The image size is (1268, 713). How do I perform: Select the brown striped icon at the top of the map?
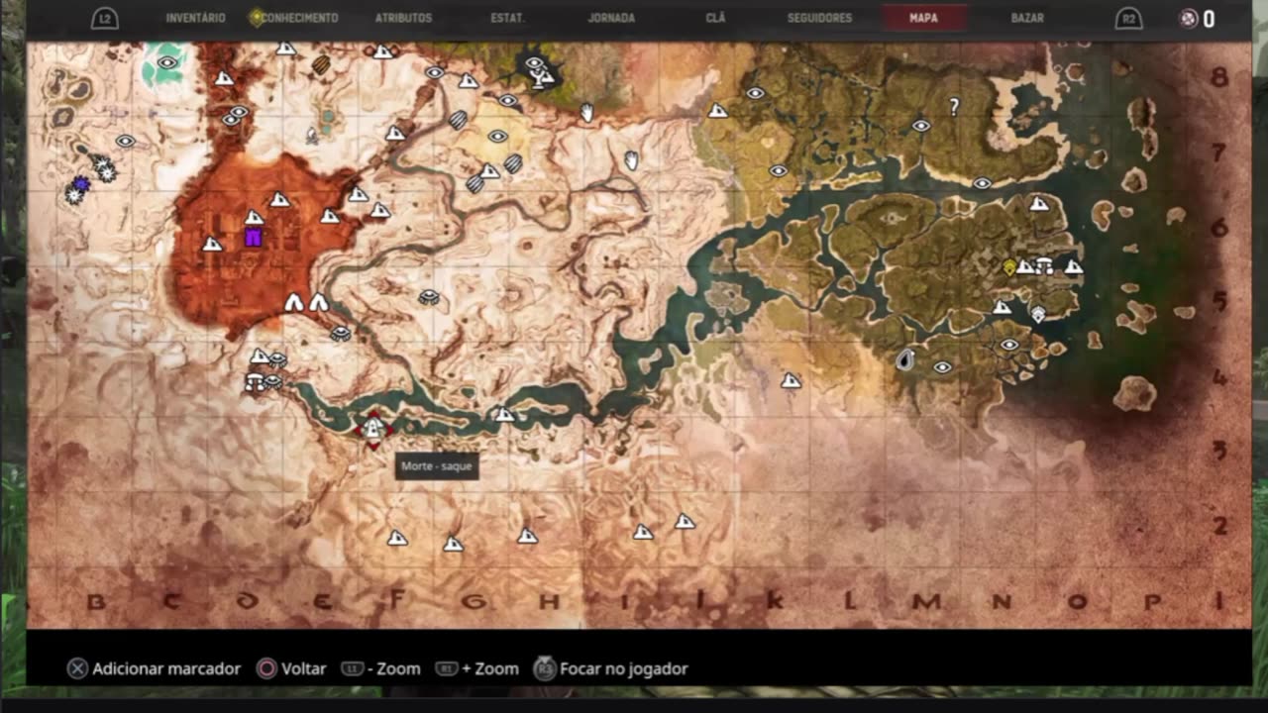click(321, 64)
